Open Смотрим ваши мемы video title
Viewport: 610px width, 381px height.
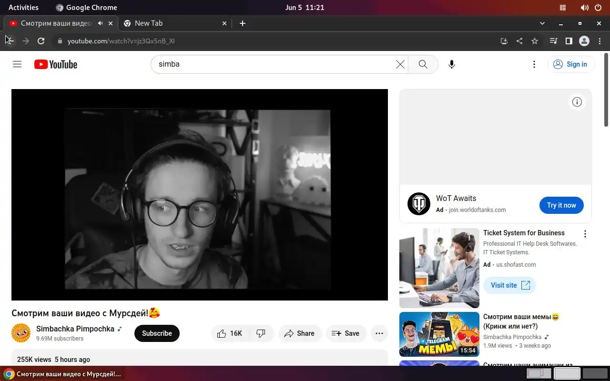click(521, 321)
